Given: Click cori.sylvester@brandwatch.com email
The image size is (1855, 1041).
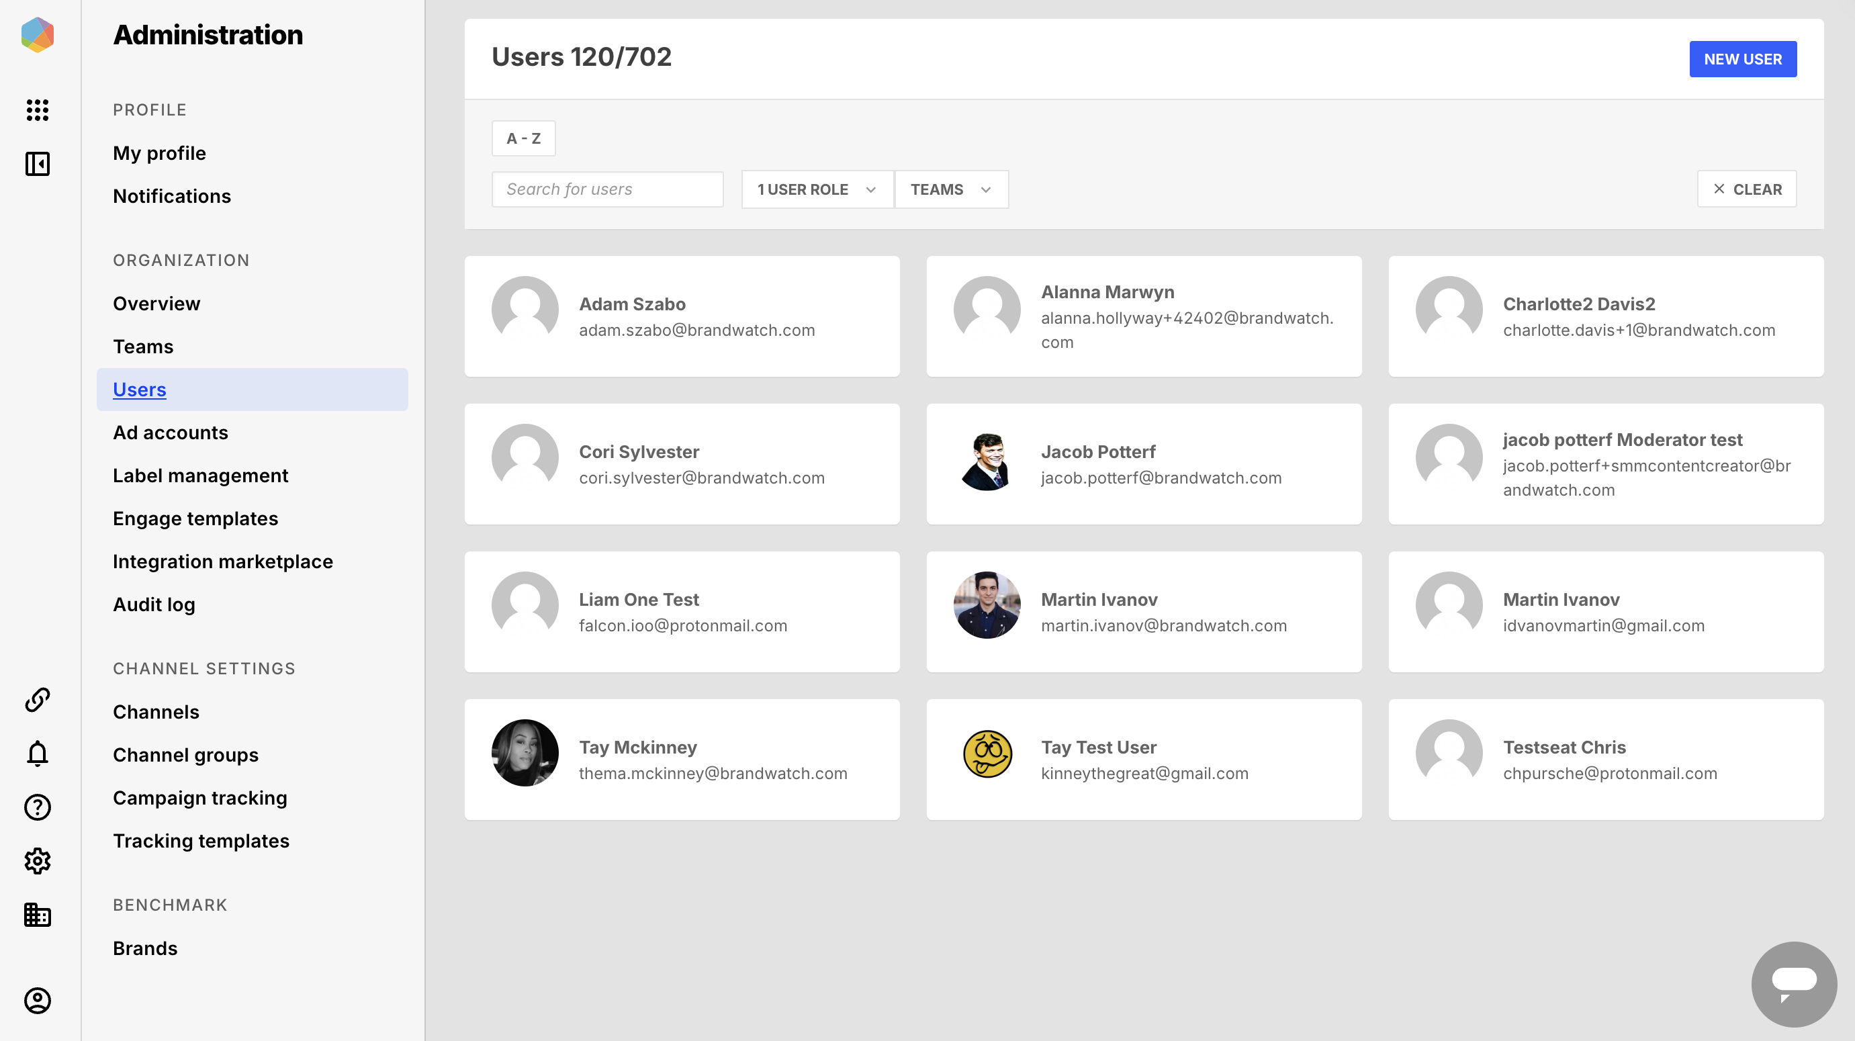Looking at the screenshot, I should pos(701,478).
